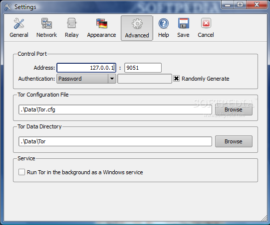Open the Authentication Password dropdown
The height and width of the screenshot is (225, 270).
pos(86,79)
